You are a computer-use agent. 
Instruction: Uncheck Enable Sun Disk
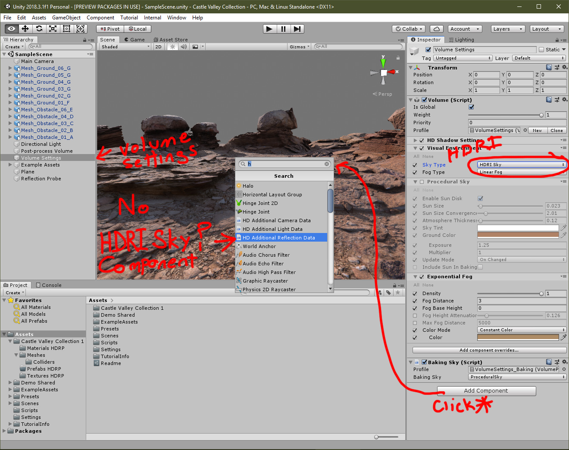(x=480, y=198)
